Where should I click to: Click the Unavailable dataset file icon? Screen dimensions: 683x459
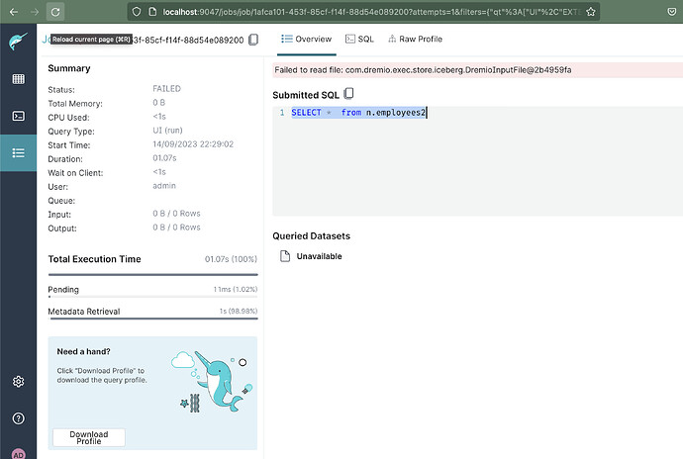pyautogui.click(x=285, y=256)
